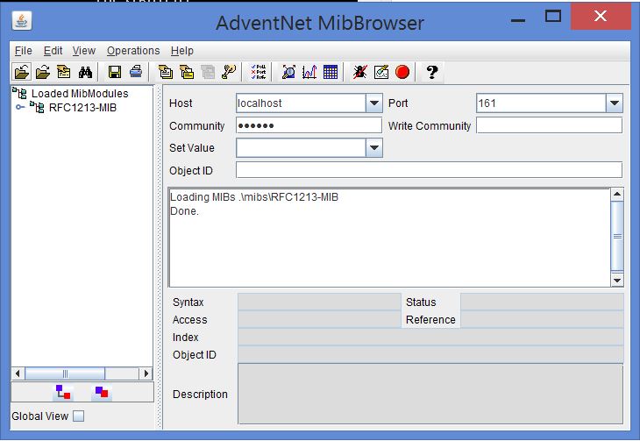Open the Host dropdown list
Image resolution: width=640 pixels, height=441 pixels.
tap(374, 103)
